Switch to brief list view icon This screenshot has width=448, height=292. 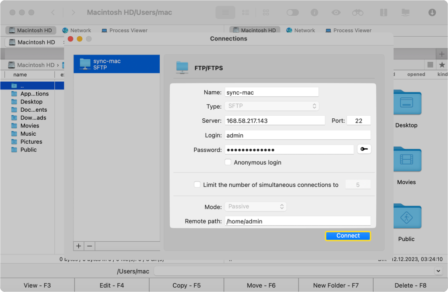(245, 12)
